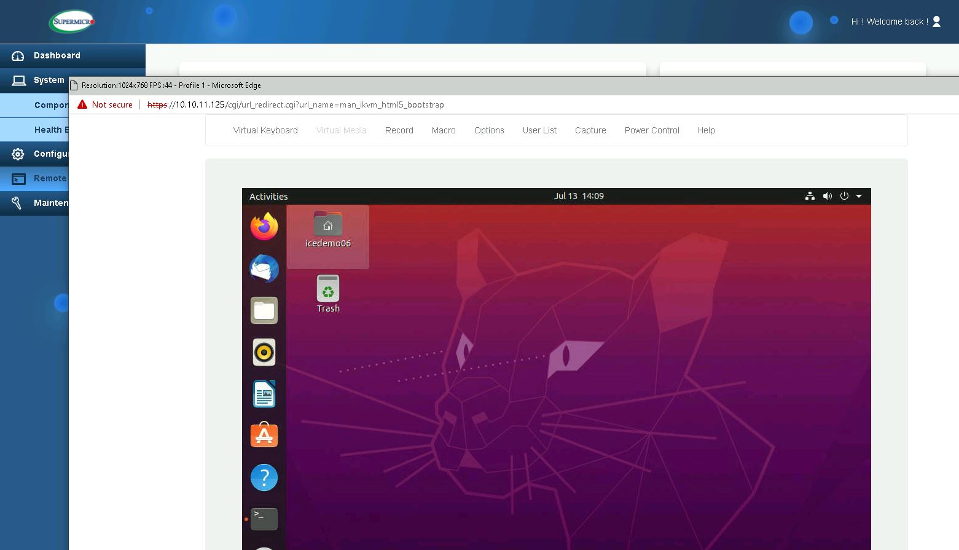
Task: Select the Trash icon on the desktop
Action: (x=328, y=294)
